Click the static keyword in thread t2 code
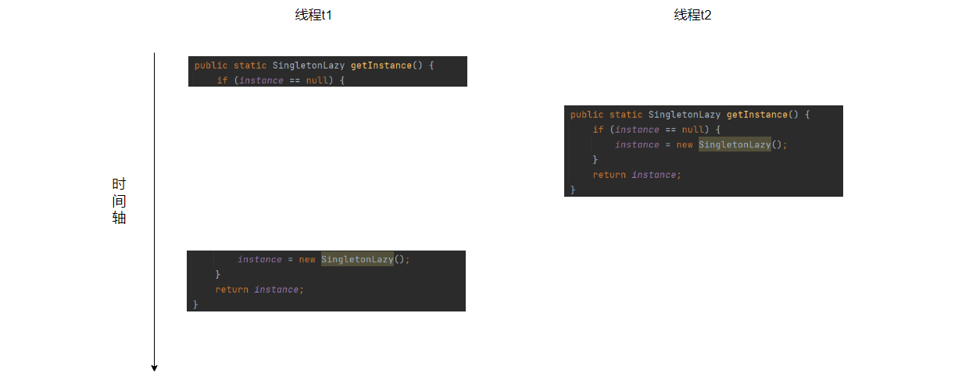969x384 pixels. point(626,115)
